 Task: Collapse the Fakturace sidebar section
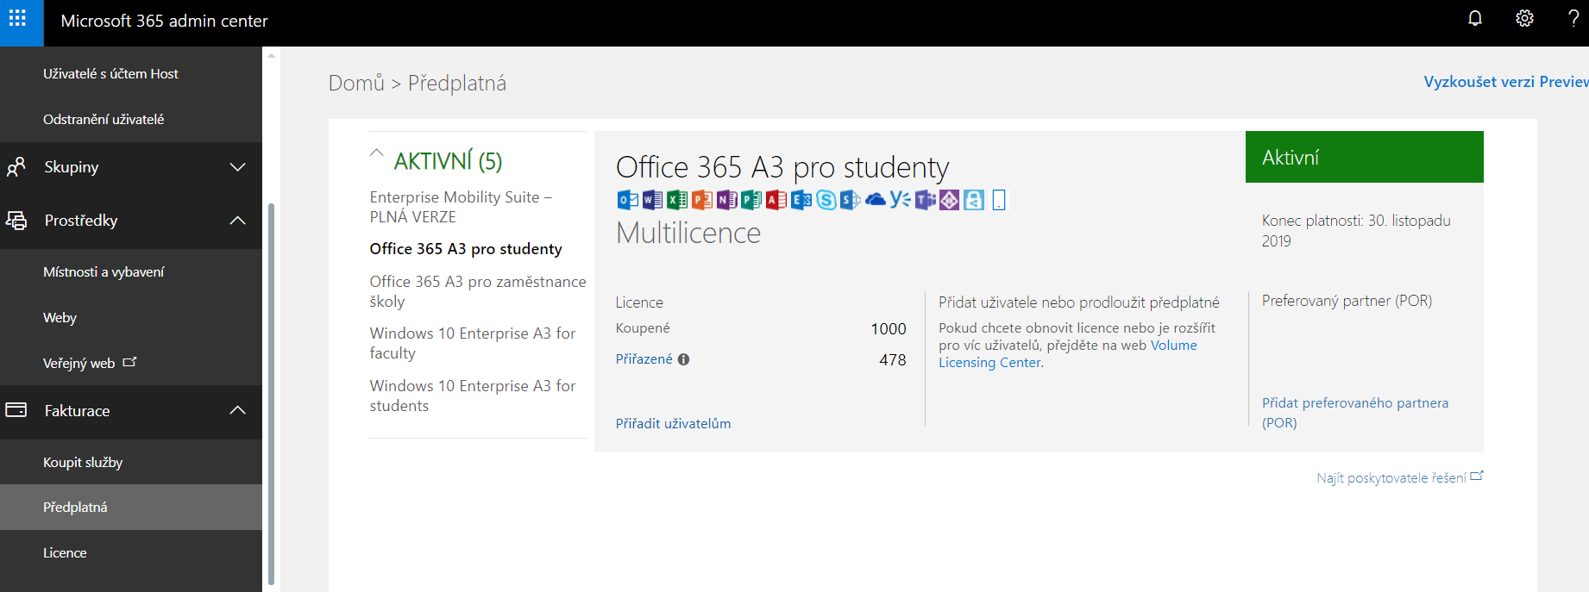point(237,411)
